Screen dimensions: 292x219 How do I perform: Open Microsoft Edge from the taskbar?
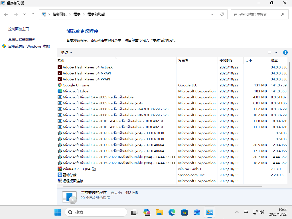(172, 212)
